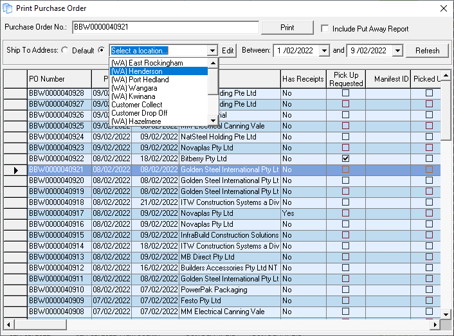Viewport: 454px width, 336px height.
Task: Click grid vertical scroll up arrow
Action: (446, 75)
